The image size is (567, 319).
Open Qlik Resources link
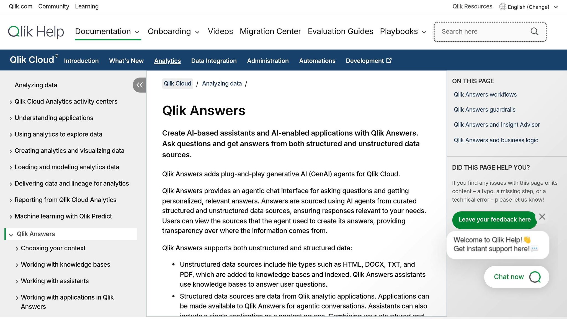[x=472, y=6]
